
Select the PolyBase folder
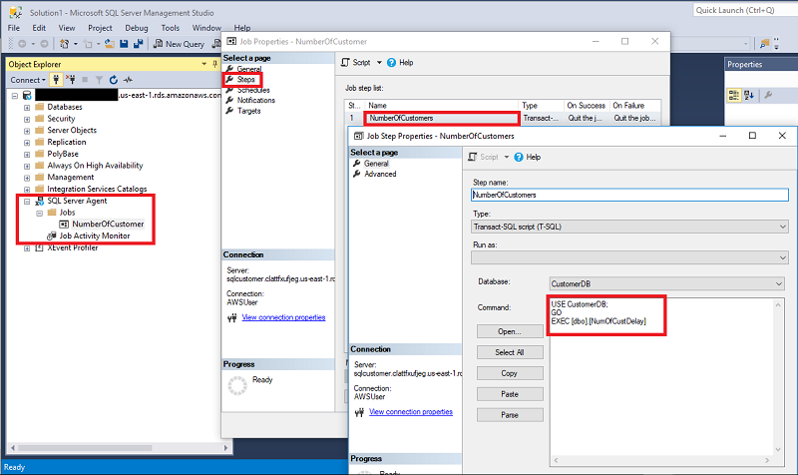63,154
